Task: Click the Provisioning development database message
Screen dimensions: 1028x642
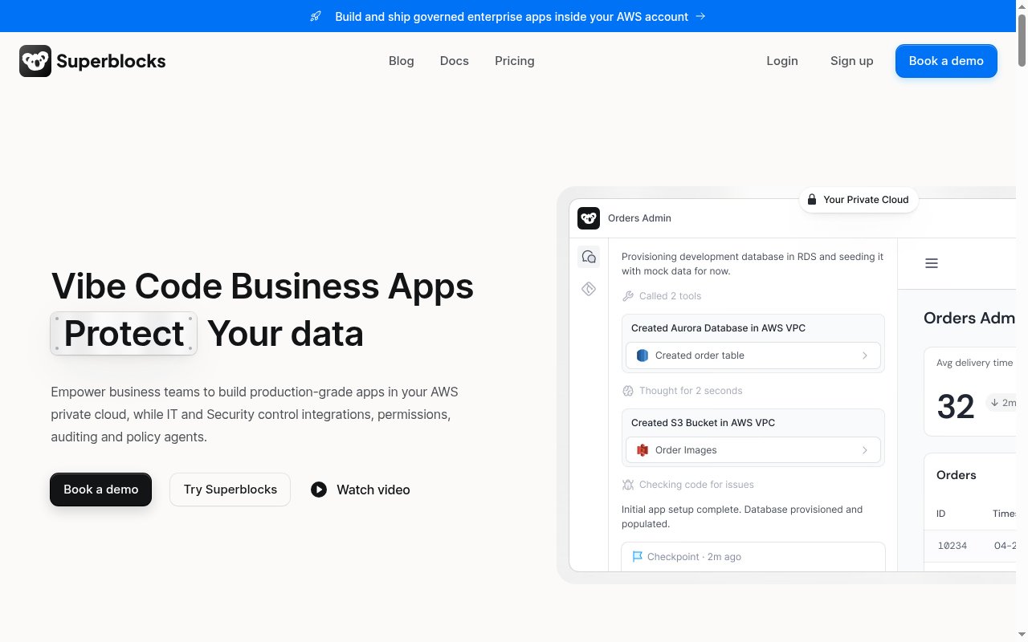Action: 753,264
